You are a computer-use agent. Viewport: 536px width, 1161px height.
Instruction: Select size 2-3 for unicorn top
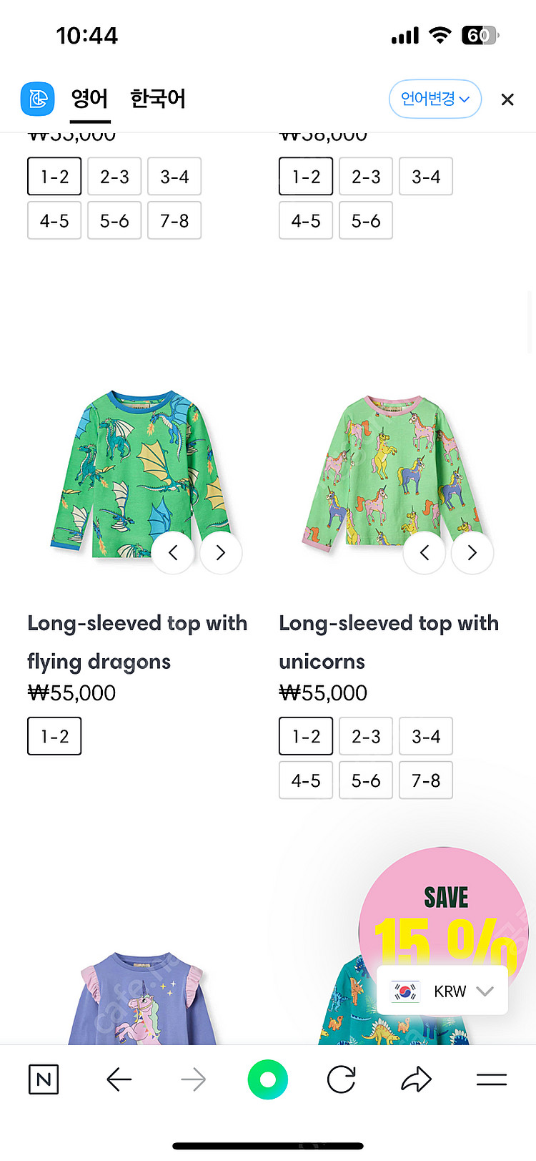tap(366, 736)
